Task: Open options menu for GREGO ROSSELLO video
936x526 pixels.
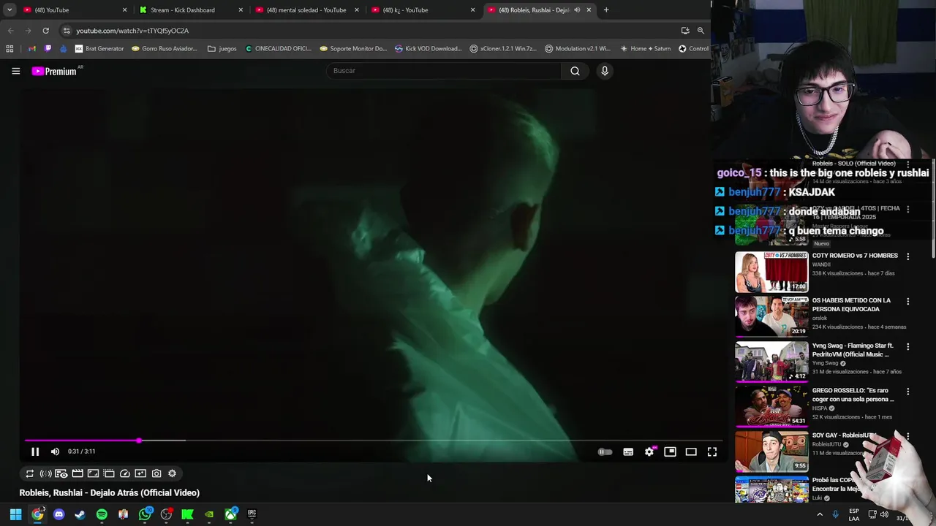Action: pos(908,392)
